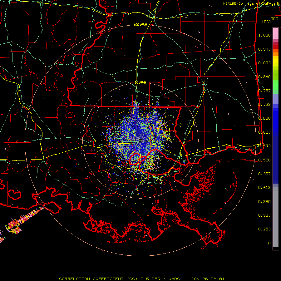Select the 0.307 scale value
This screenshot has height=281, width=281.
tap(264, 215)
